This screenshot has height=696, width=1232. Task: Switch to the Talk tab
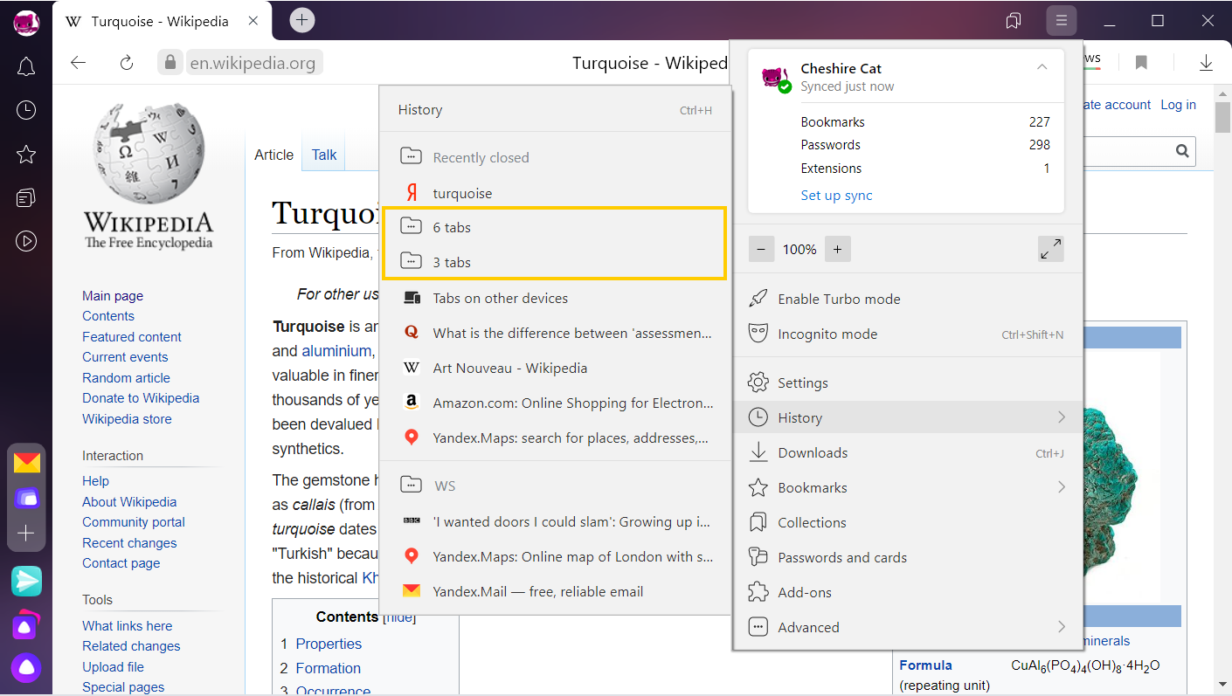click(x=324, y=155)
